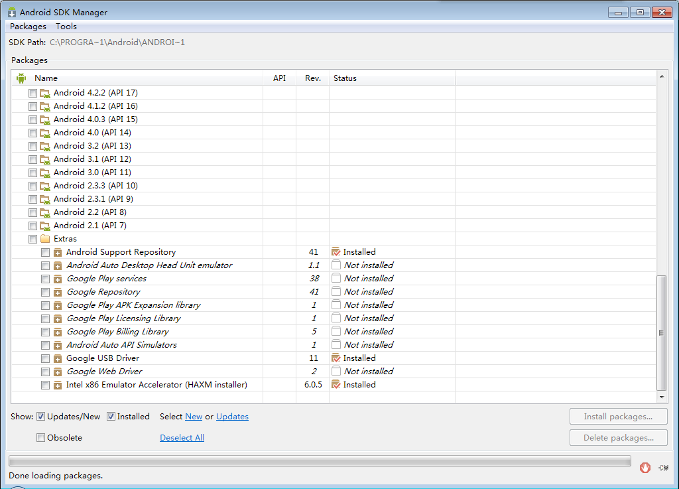Tick the Google Play services checkbox

pyautogui.click(x=45, y=279)
